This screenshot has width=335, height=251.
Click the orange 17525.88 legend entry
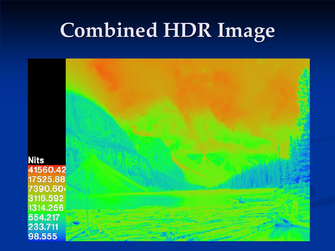(47, 179)
